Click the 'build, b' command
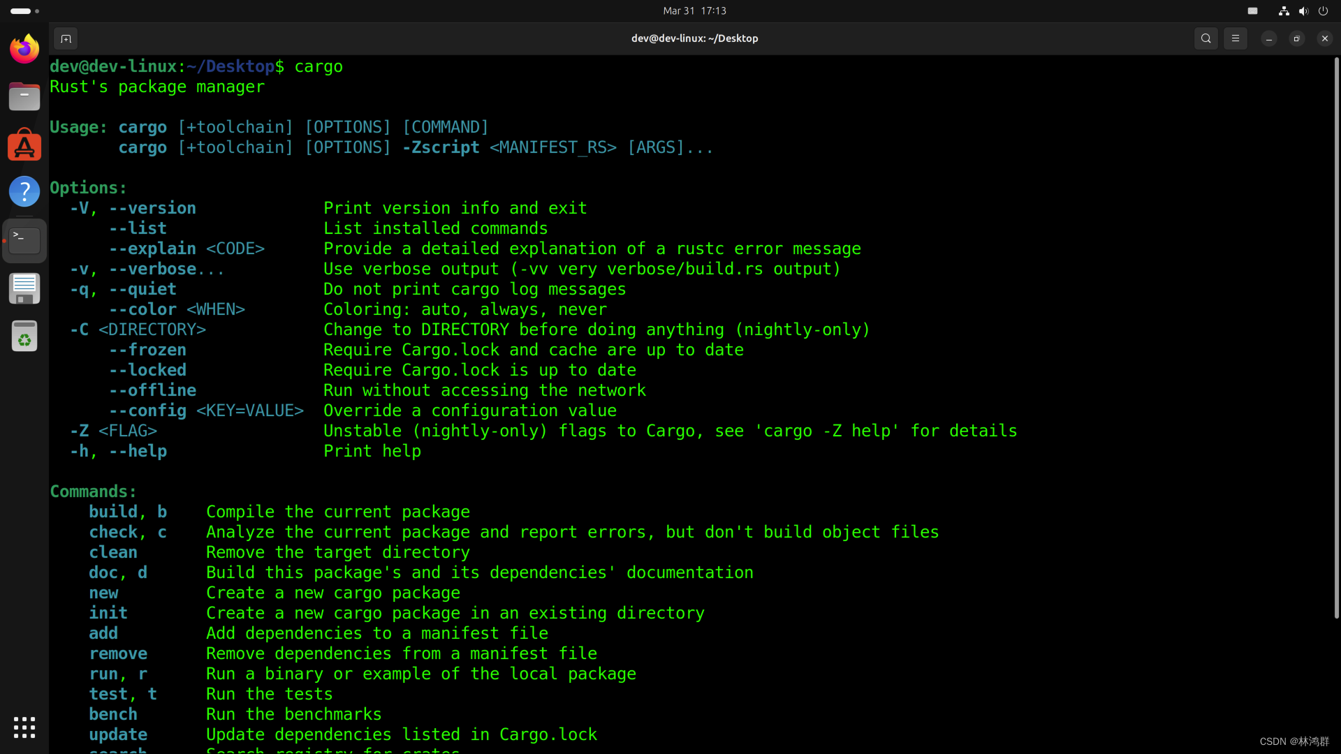Screen dimensions: 1341x754 click(128, 512)
